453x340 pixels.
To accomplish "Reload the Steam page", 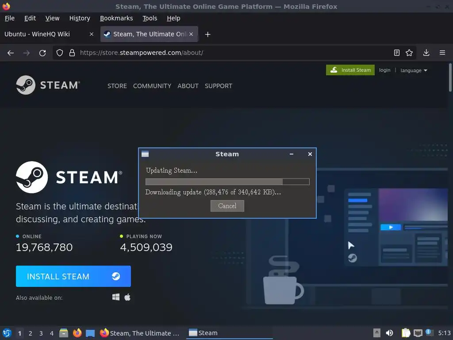I will [x=42, y=53].
